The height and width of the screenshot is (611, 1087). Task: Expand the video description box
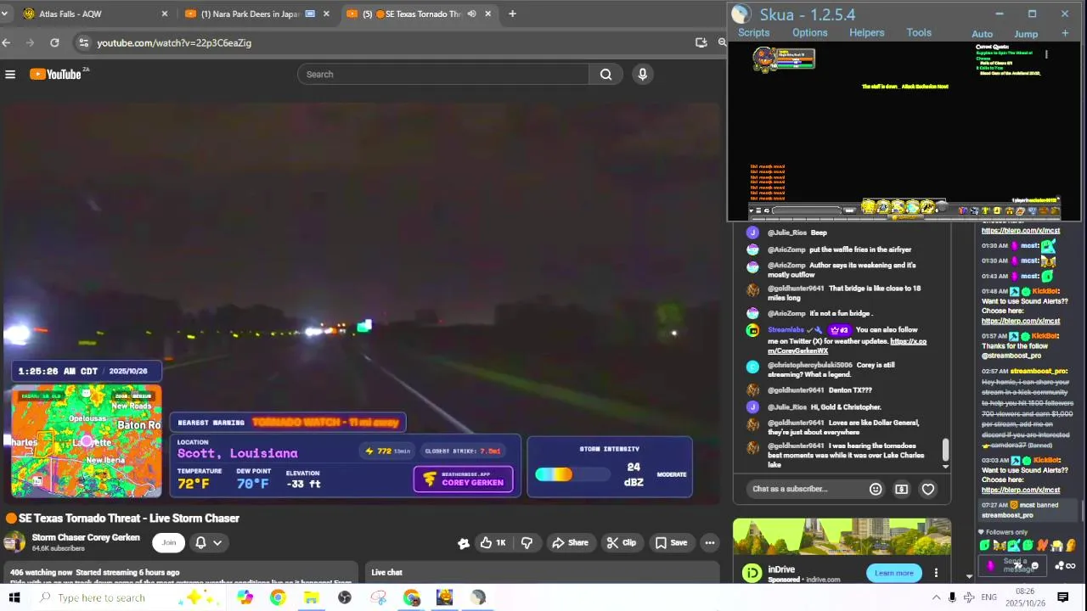pyautogui.click(x=180, y=574)
